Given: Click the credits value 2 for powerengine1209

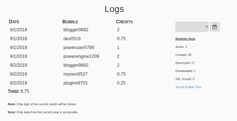Looking at the screenshot, I should [118, 56].
